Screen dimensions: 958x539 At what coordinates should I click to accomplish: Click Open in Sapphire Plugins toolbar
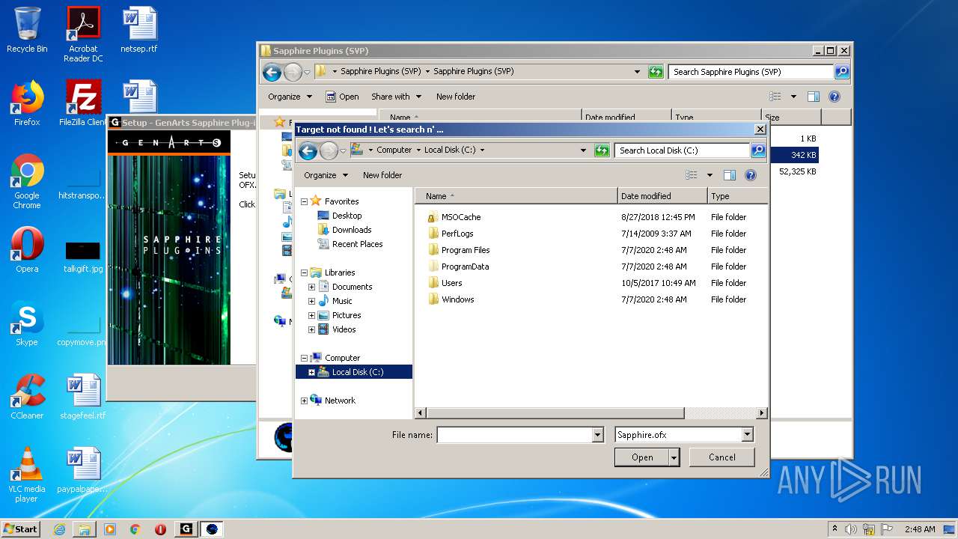(342, 97)
